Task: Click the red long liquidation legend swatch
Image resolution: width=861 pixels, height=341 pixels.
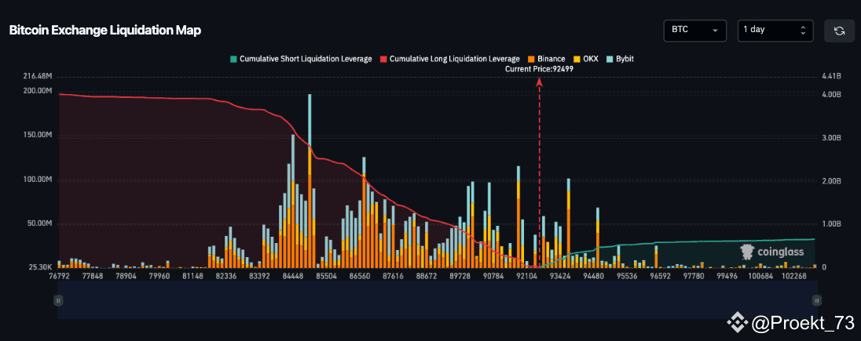Action: coord(384,59)
